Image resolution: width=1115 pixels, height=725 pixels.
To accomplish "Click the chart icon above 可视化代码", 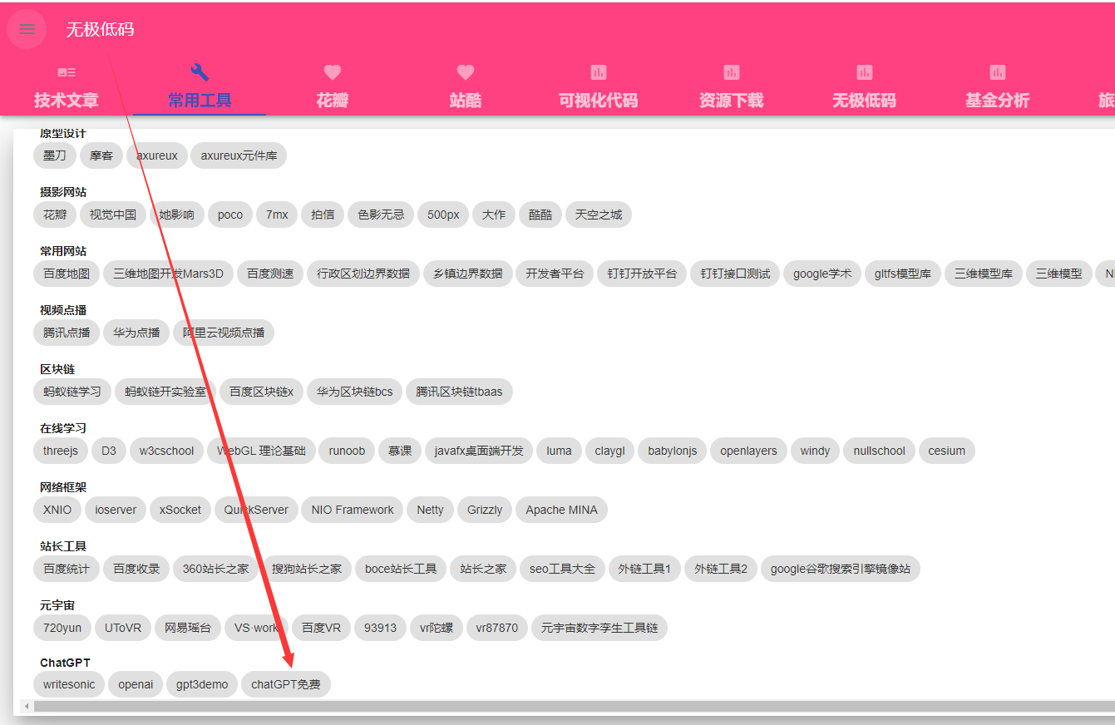I will [x=599, y=72].
